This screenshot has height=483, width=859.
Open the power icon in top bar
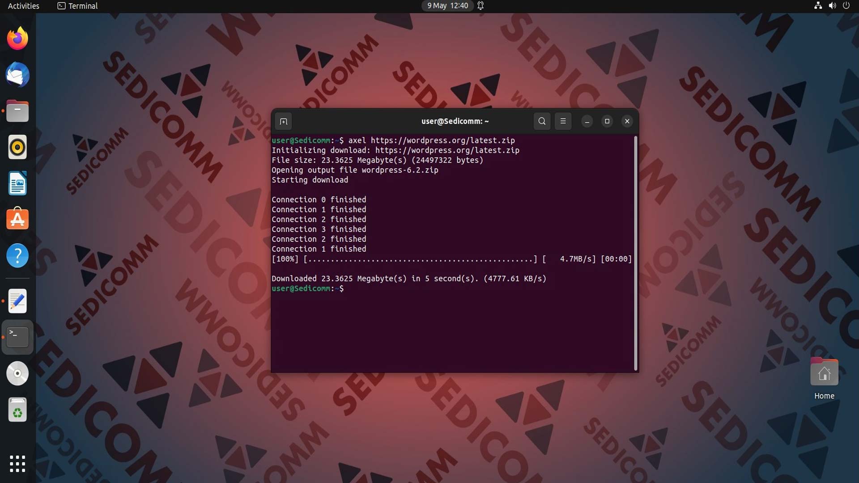tap(846, 6)
